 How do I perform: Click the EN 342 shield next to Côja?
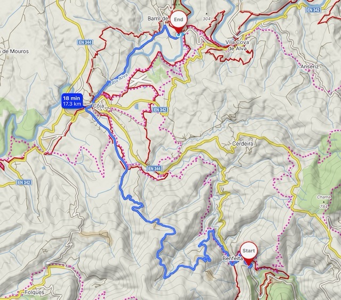160,110
